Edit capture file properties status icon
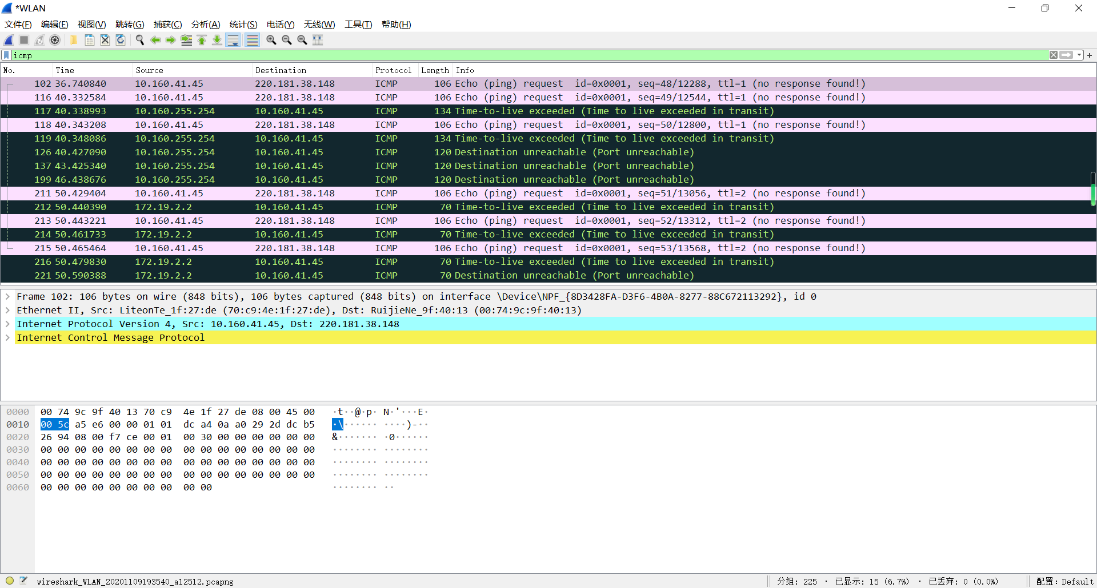This screenshot has height=588, width=1097. click(23, 581)
